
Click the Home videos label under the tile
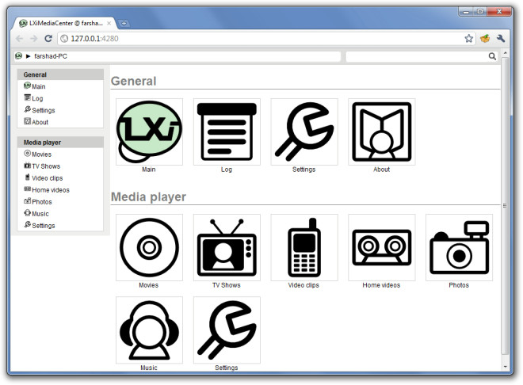pos(381,285)
